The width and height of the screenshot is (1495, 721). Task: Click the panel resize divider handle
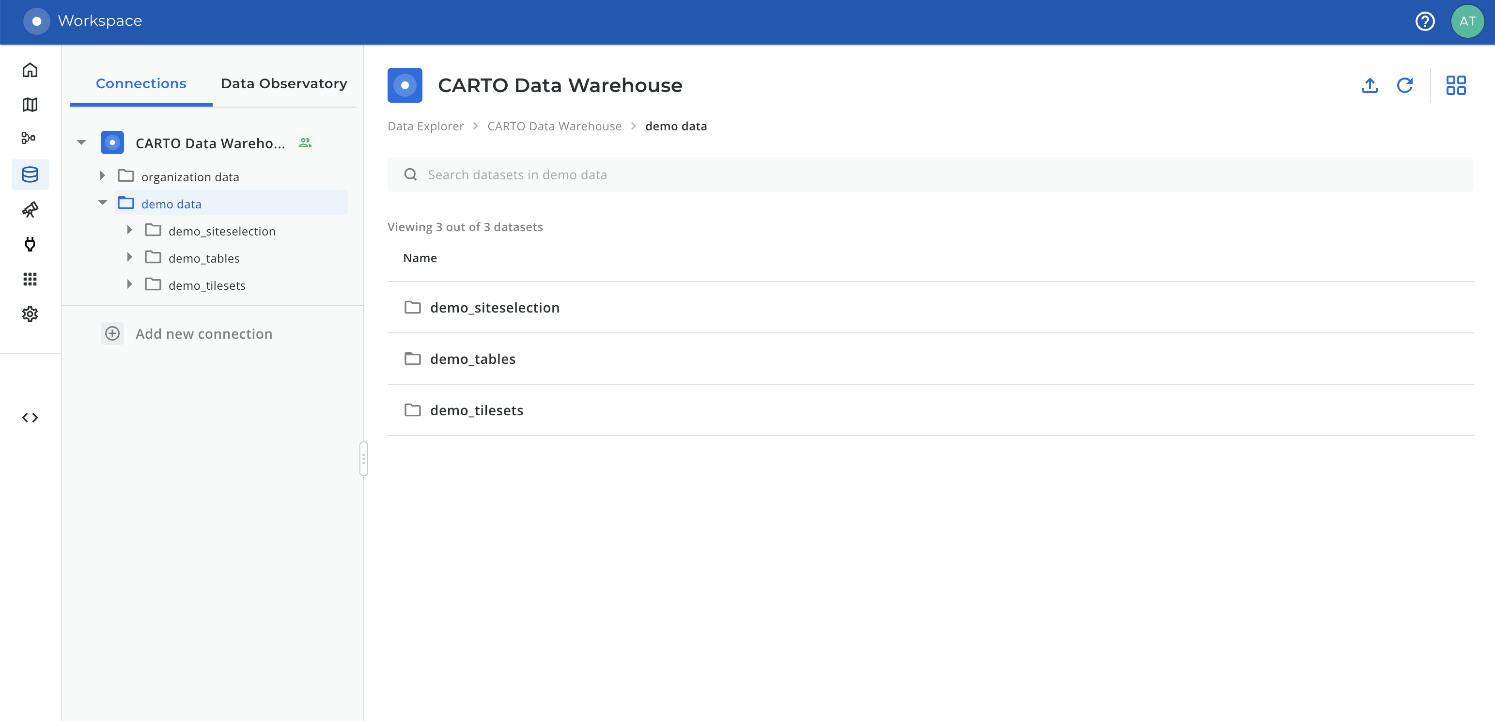click(364, 458)
